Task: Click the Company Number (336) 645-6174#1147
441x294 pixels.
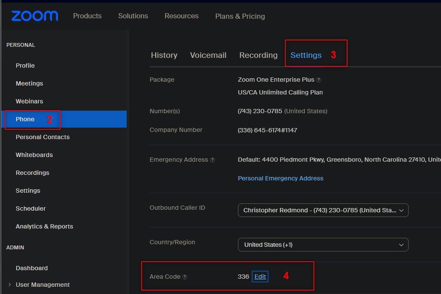Action: coord(267,130)
